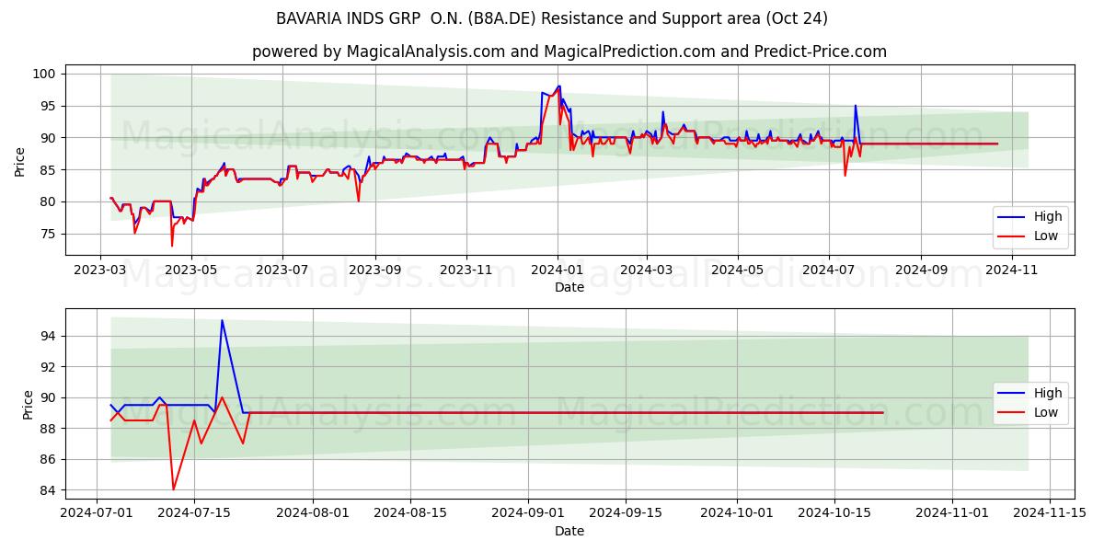Click the '2023-09' x-axis label on top chart
This screenshot has width=1104, height=552.
point(374,270)
